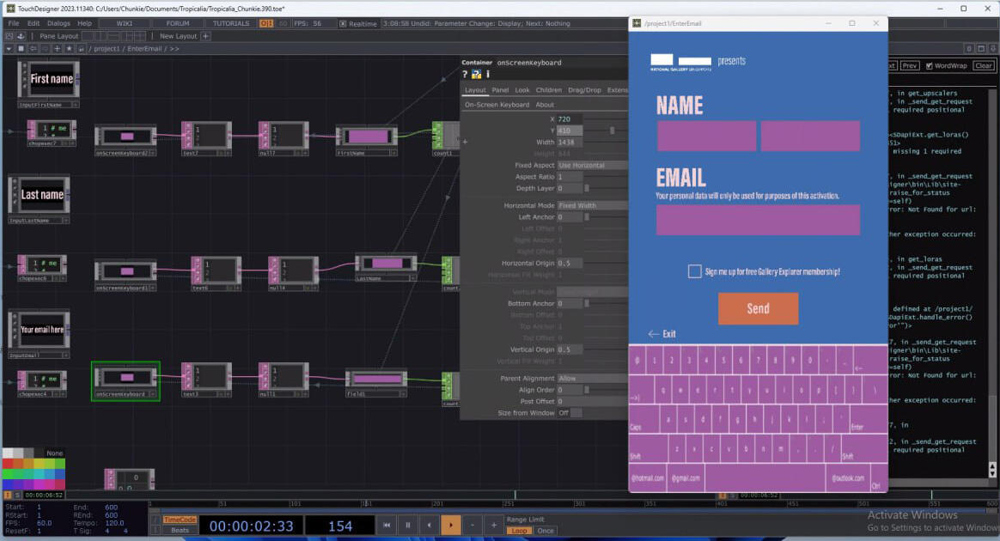The height and width of the screenshot is (541, 1000).
Task: Click the play button in the timeline transport
Action: click(450, 525)
